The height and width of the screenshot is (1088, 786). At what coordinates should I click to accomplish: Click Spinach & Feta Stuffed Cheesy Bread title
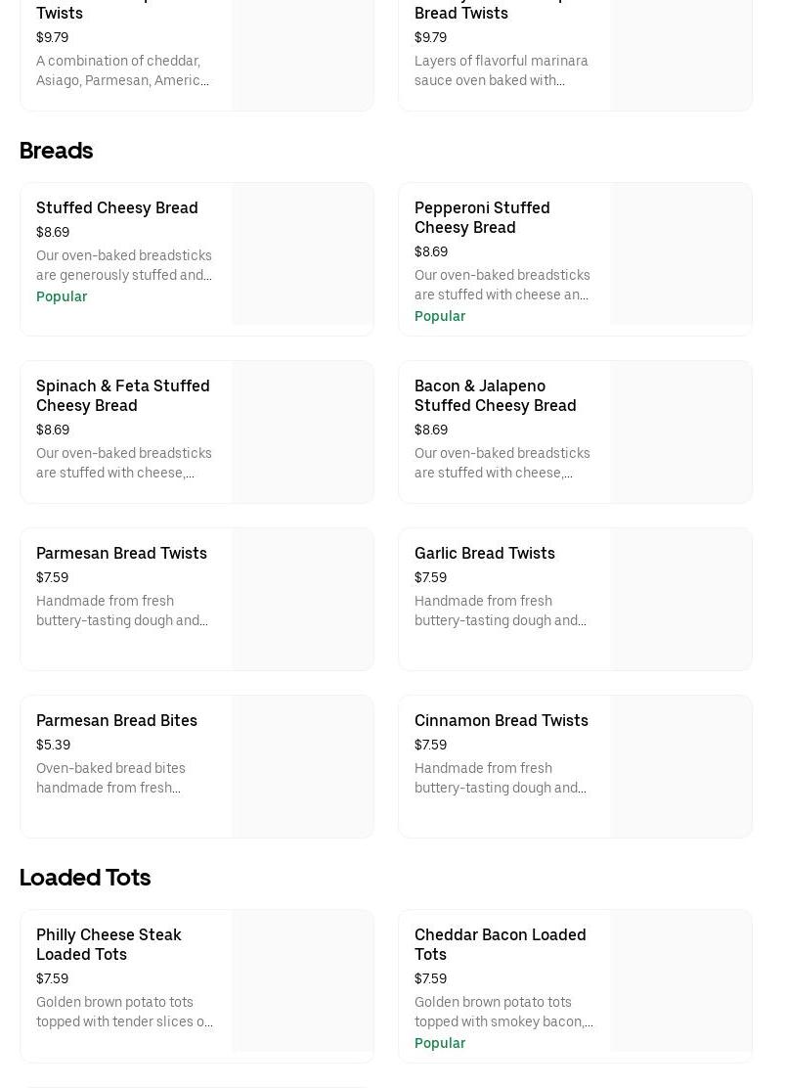click(123, 395)
